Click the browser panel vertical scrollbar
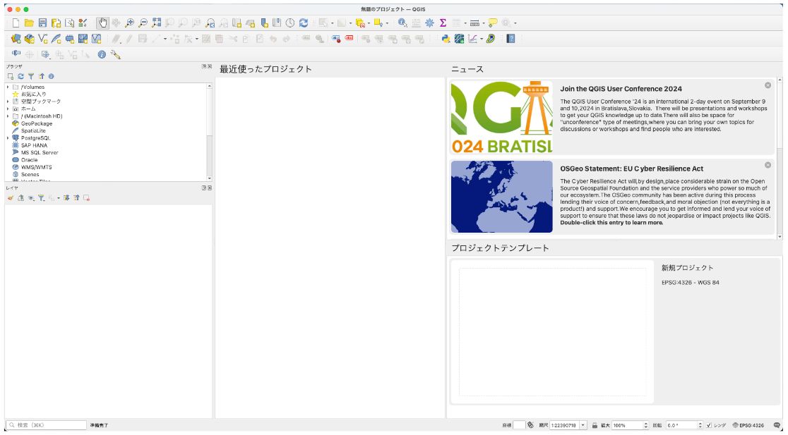The height and width of the screenshot is (435, 788). coord(209,132)
